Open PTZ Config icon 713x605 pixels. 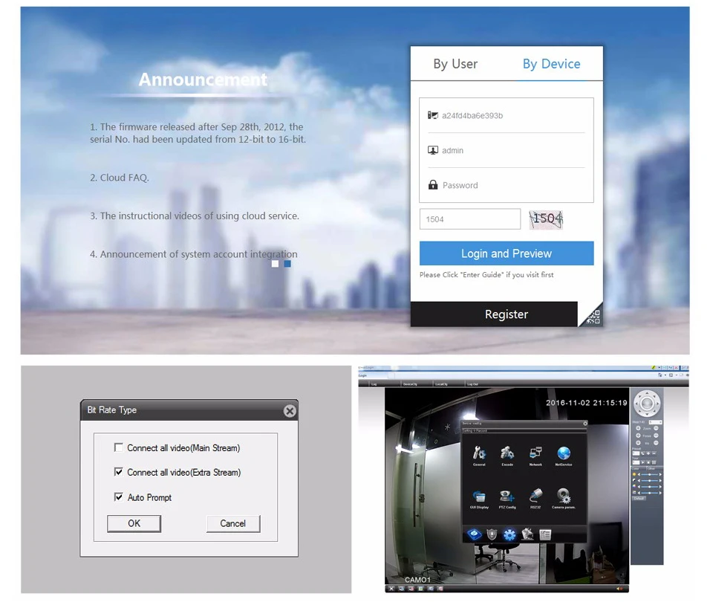click(x=507, y=497)
